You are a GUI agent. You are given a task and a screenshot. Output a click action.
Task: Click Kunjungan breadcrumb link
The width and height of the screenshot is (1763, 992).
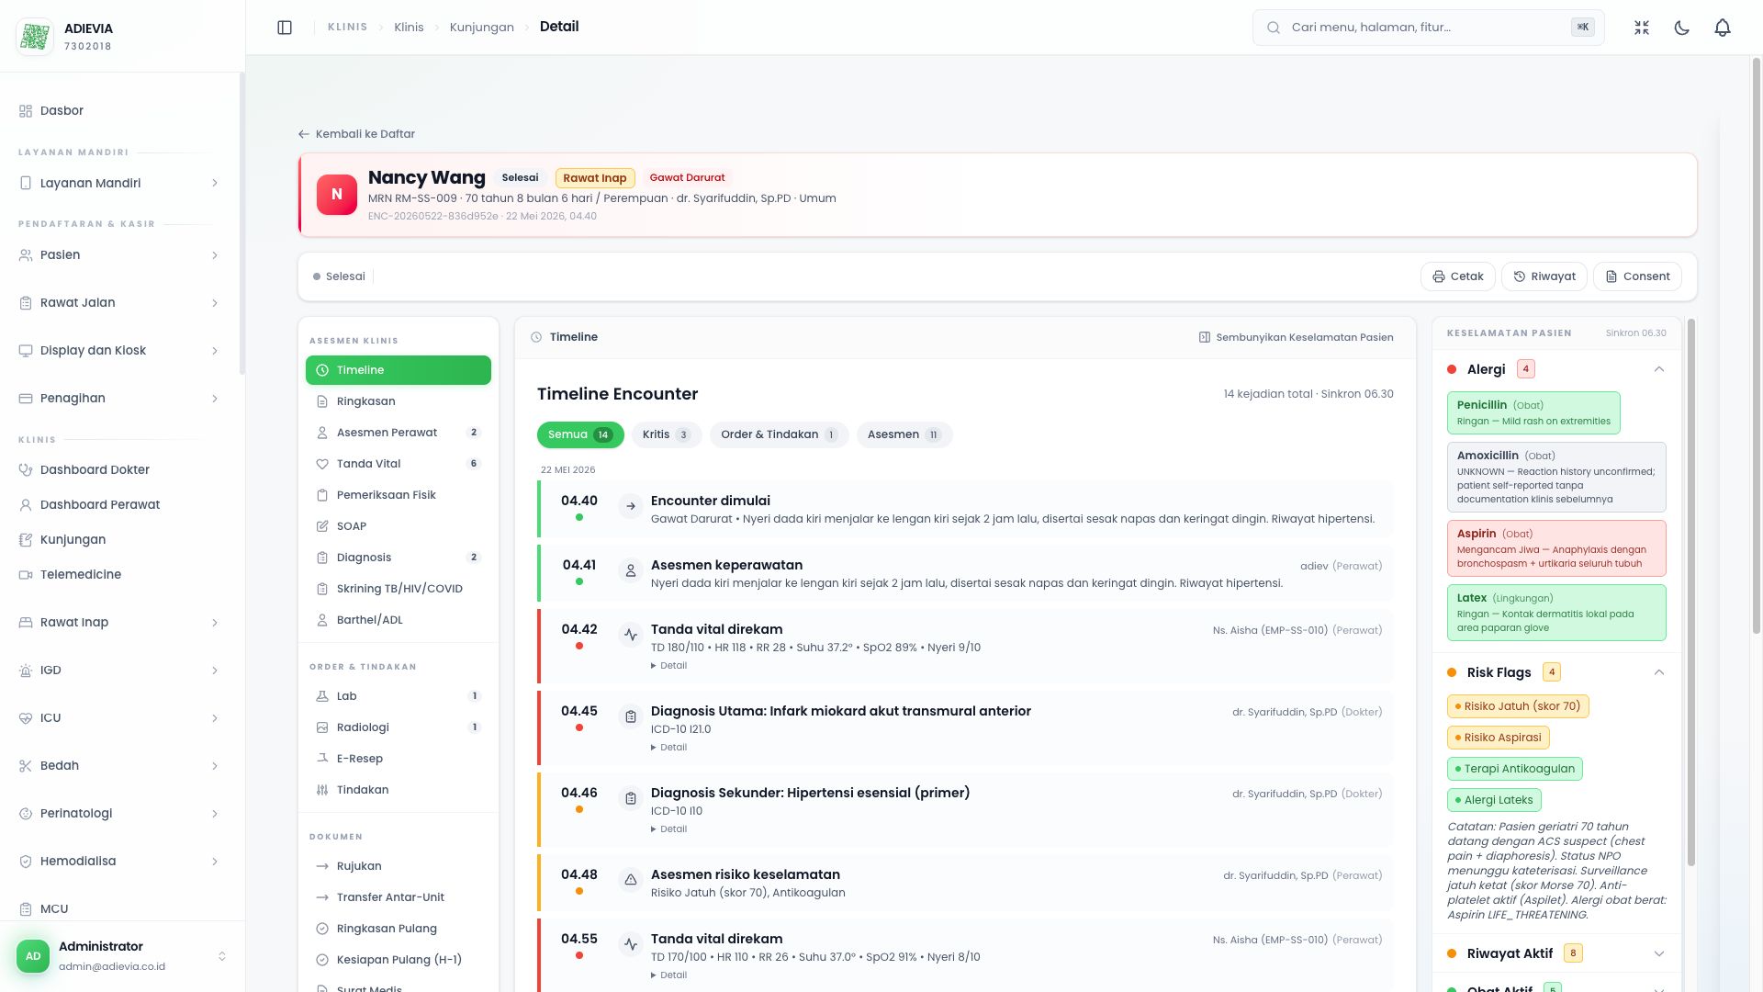click(481, 28)
